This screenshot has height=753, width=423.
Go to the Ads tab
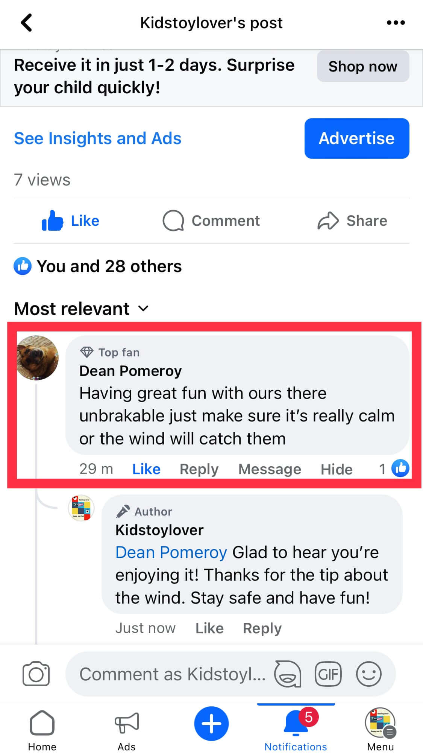(127, 728)
